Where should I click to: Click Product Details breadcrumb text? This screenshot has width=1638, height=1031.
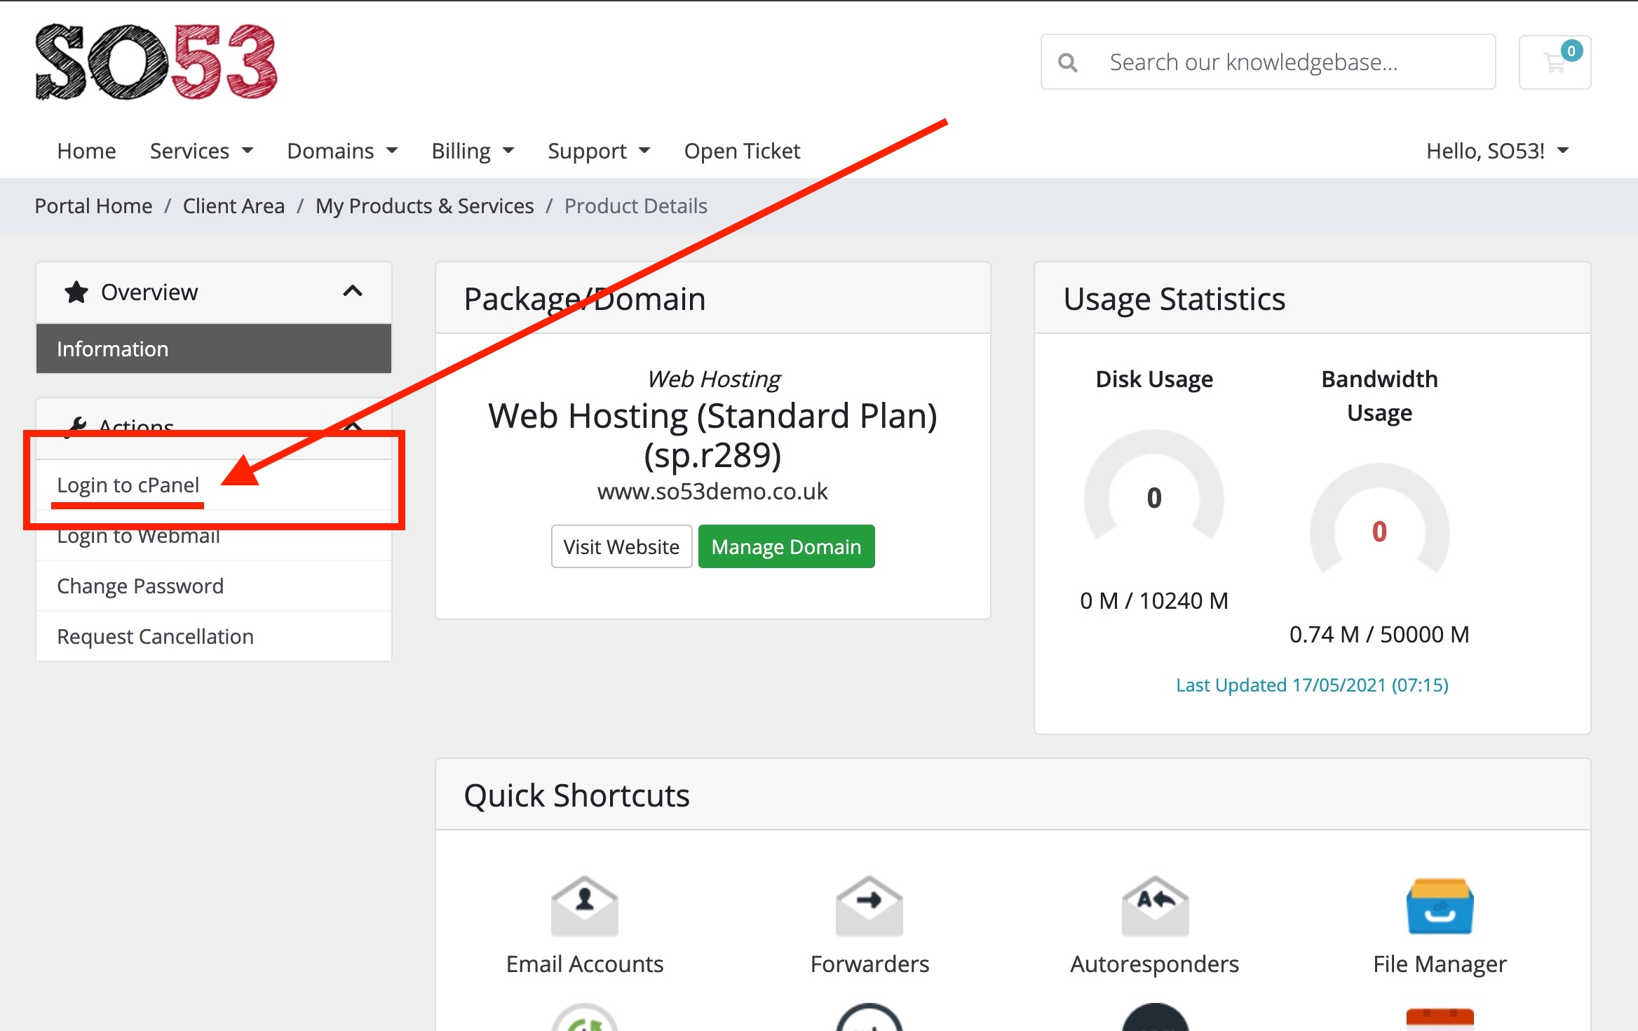pyautogui.click(x=635, y=205)
